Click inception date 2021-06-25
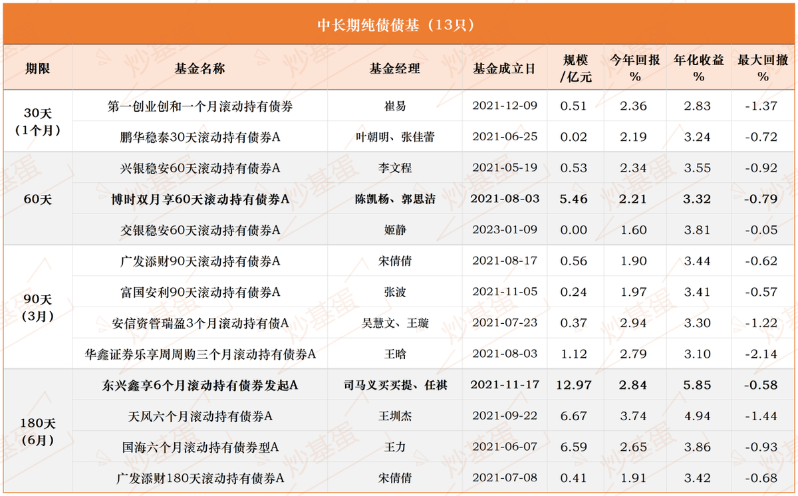The image size is (798, 496). 504,137
